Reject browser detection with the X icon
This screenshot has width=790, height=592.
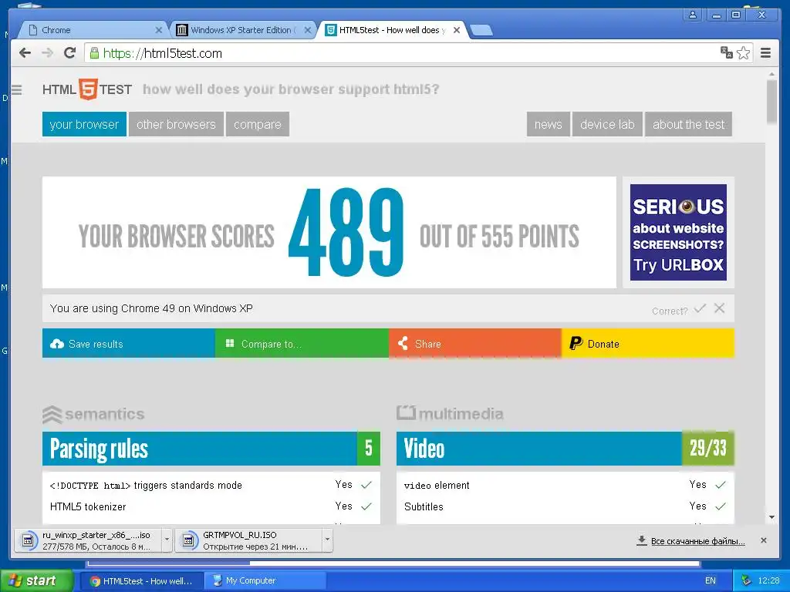(x=720, y=308)
